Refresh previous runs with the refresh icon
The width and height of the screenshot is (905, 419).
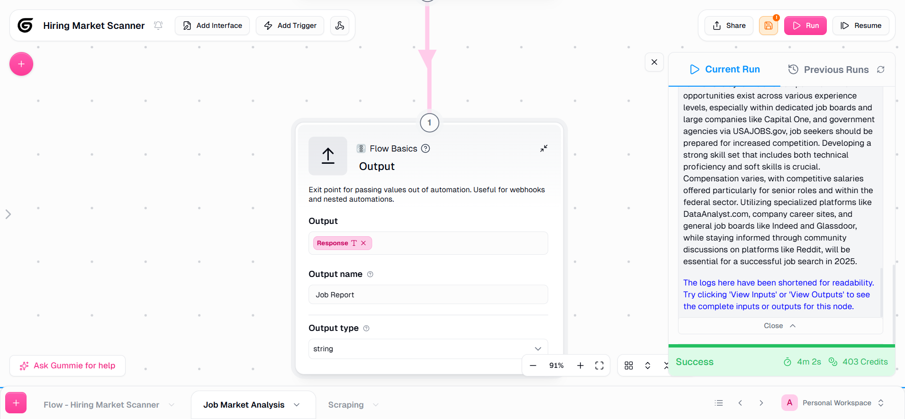click(881, 70)
